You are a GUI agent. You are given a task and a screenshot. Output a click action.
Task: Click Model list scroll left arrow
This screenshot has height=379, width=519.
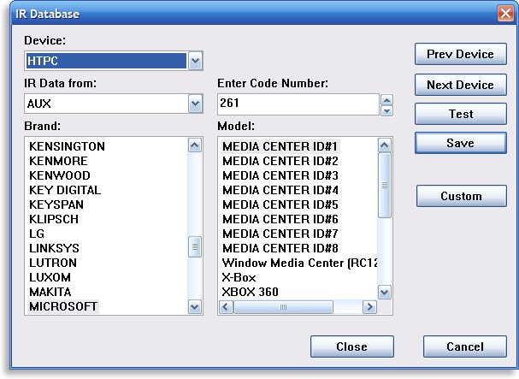pyautogui.click(x=226, y=307)
